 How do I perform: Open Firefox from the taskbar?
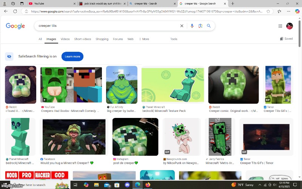point(148,185)
